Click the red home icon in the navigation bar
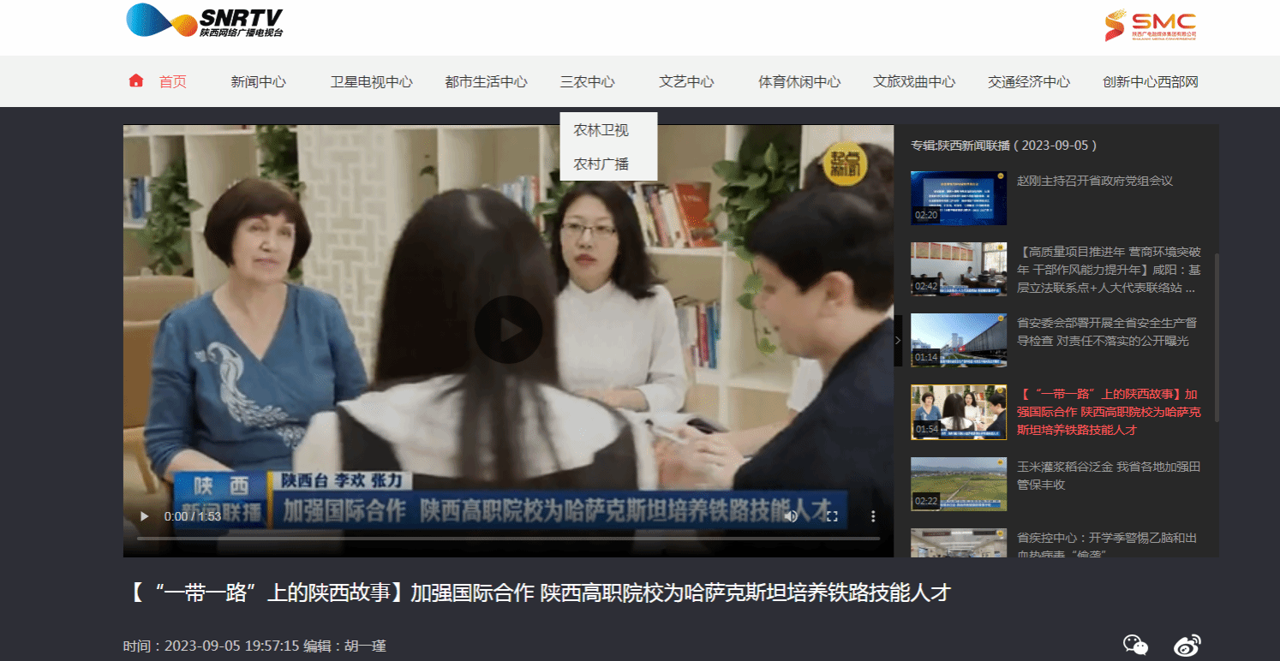Viewport: 1280px width, 661px height. click(x=135, y=81)
